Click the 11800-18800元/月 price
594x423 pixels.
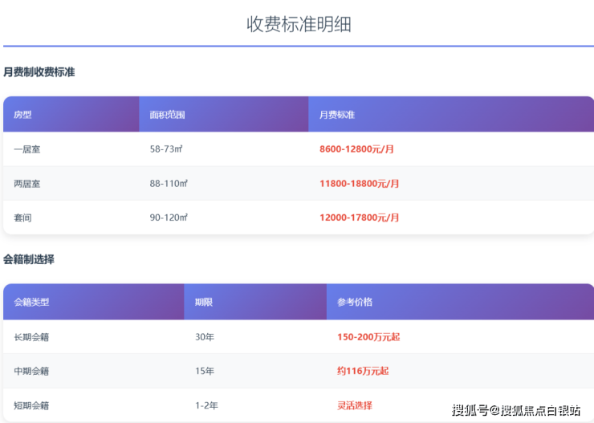pos(359,184)
